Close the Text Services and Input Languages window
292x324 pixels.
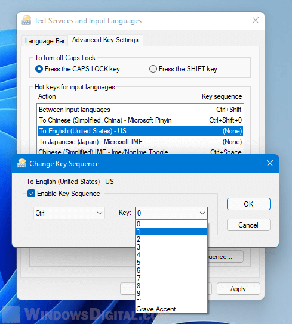point(256,20)
